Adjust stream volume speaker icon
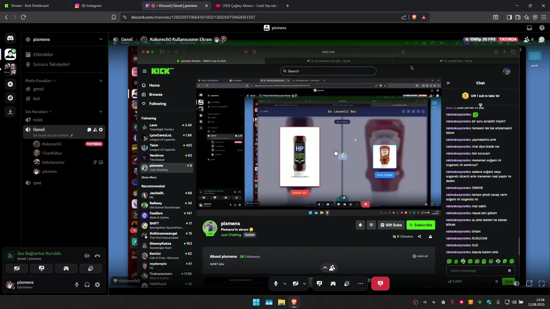This screenshot has height=309, width=550. (516, 284)
